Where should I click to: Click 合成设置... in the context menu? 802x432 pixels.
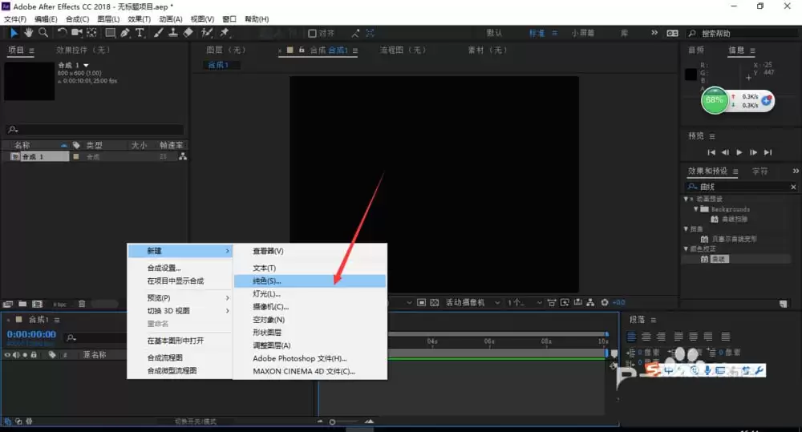pos(164,268)
